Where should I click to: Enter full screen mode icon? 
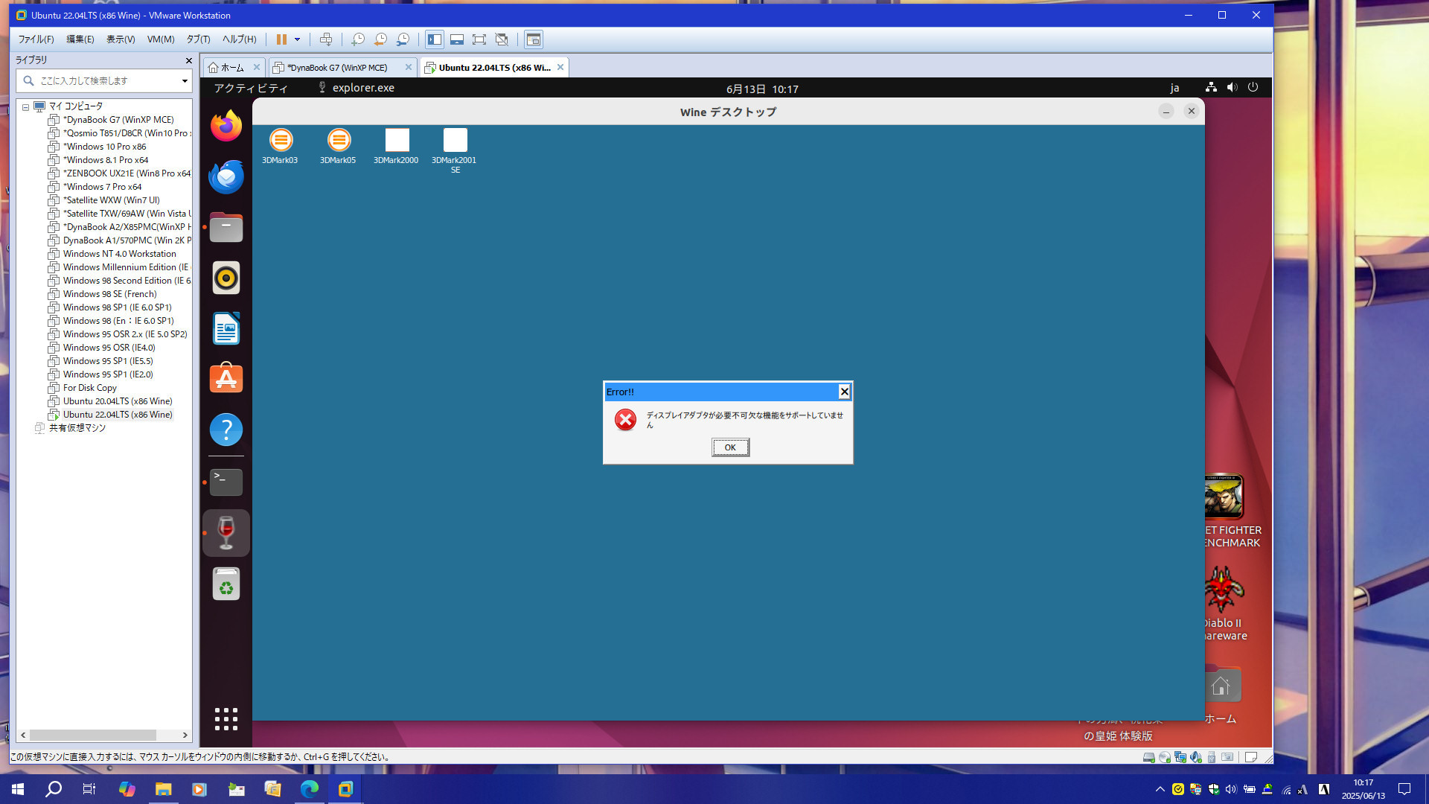click(x=479, y=39)
